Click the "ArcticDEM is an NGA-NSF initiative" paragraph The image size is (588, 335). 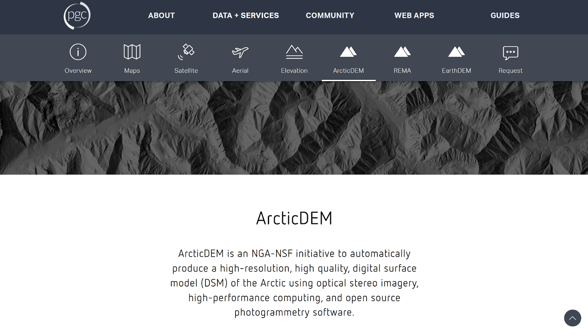(x=294, y=283)
